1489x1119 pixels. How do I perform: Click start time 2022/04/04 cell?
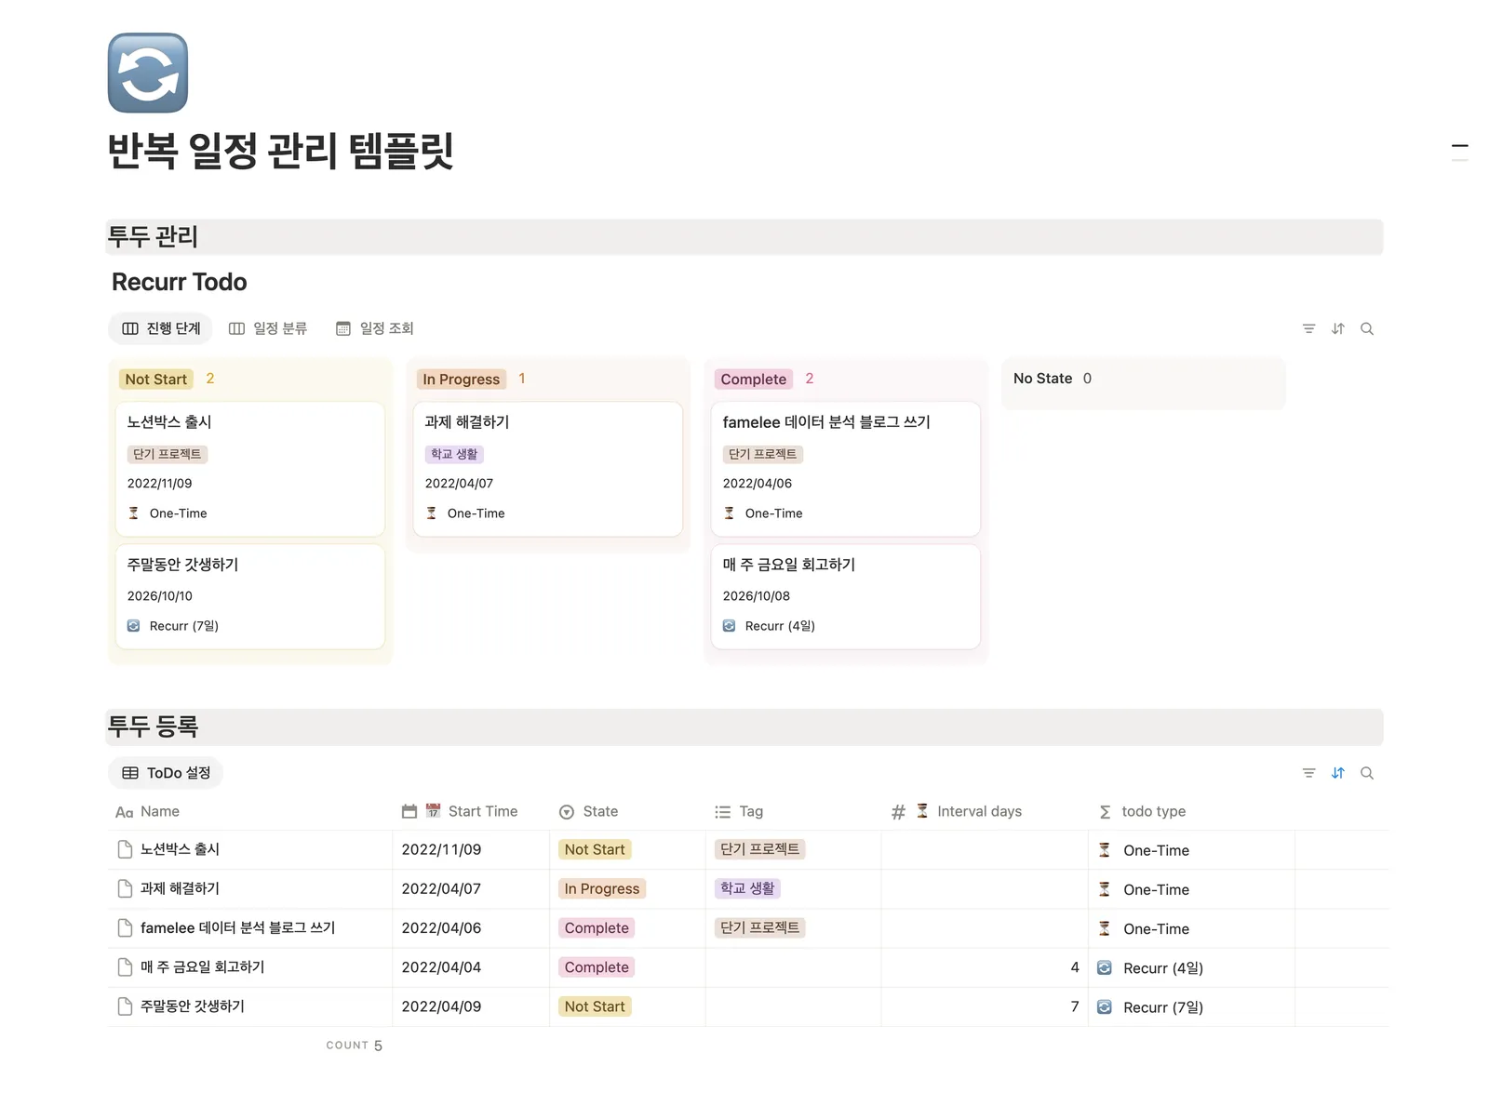click(471, 968)
